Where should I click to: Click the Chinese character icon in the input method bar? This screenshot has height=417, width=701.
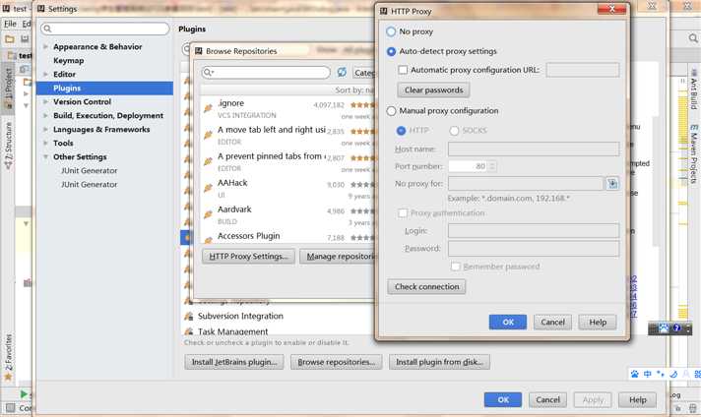tap(648, 374)
